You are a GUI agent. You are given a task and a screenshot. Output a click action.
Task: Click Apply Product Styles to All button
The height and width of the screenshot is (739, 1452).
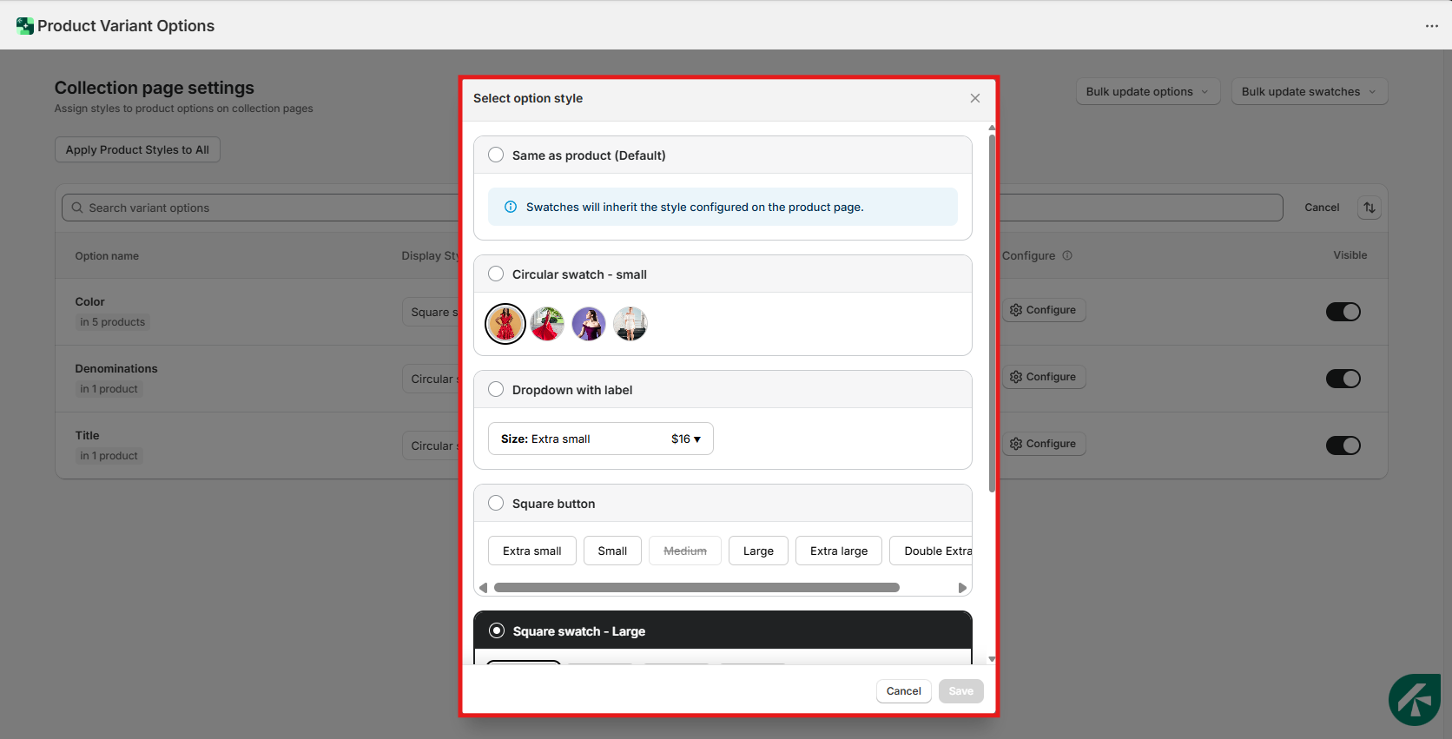[x=137, y=149]
